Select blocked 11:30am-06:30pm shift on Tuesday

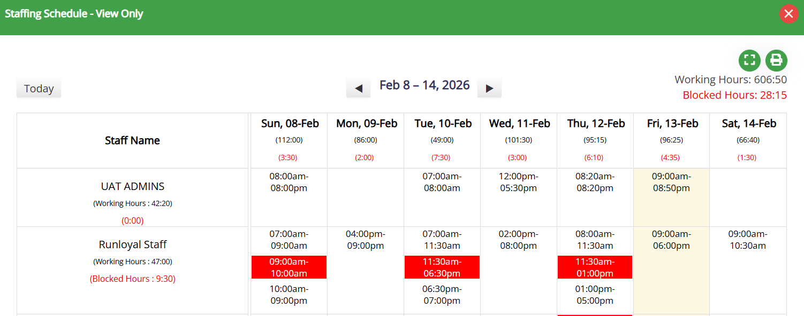coord(442,267)
